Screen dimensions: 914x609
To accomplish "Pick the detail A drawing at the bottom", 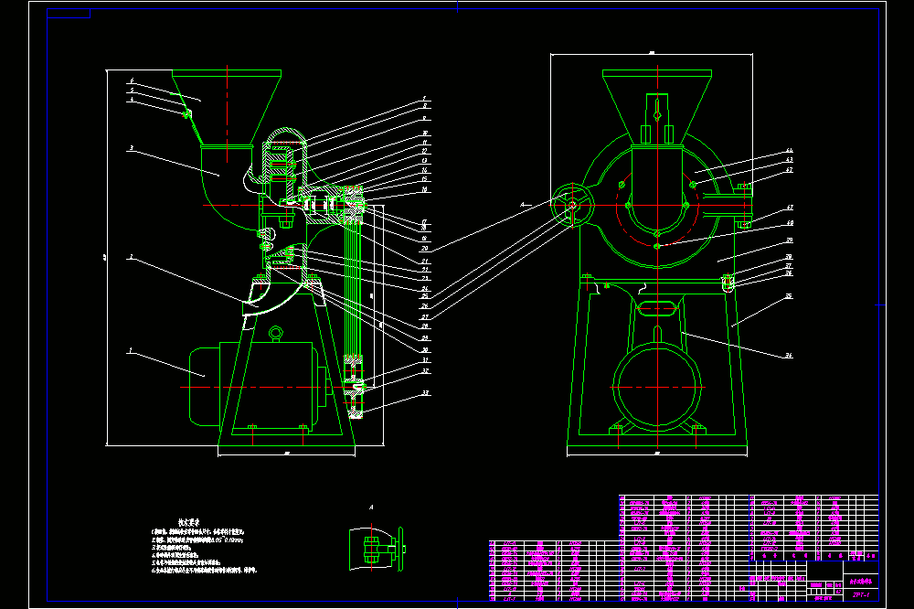I will (377, 549).
